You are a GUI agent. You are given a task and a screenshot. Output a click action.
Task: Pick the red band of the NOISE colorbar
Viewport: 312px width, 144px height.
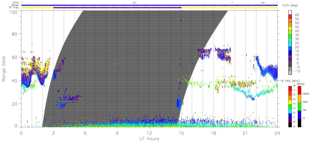[300, 90]
